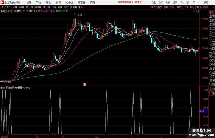
Task: Click the 股票指标网 indicator name
Action: pos(9,88)
